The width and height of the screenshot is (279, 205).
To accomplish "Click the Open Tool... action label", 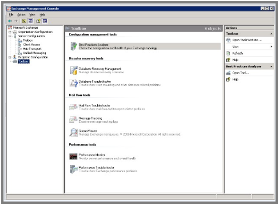I will 240,73.
